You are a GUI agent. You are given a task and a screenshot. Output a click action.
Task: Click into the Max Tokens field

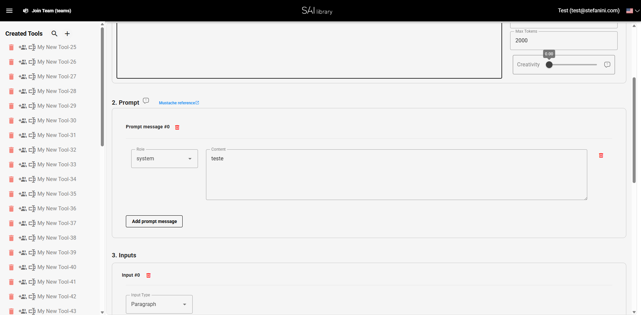click(x=564, y=41)
